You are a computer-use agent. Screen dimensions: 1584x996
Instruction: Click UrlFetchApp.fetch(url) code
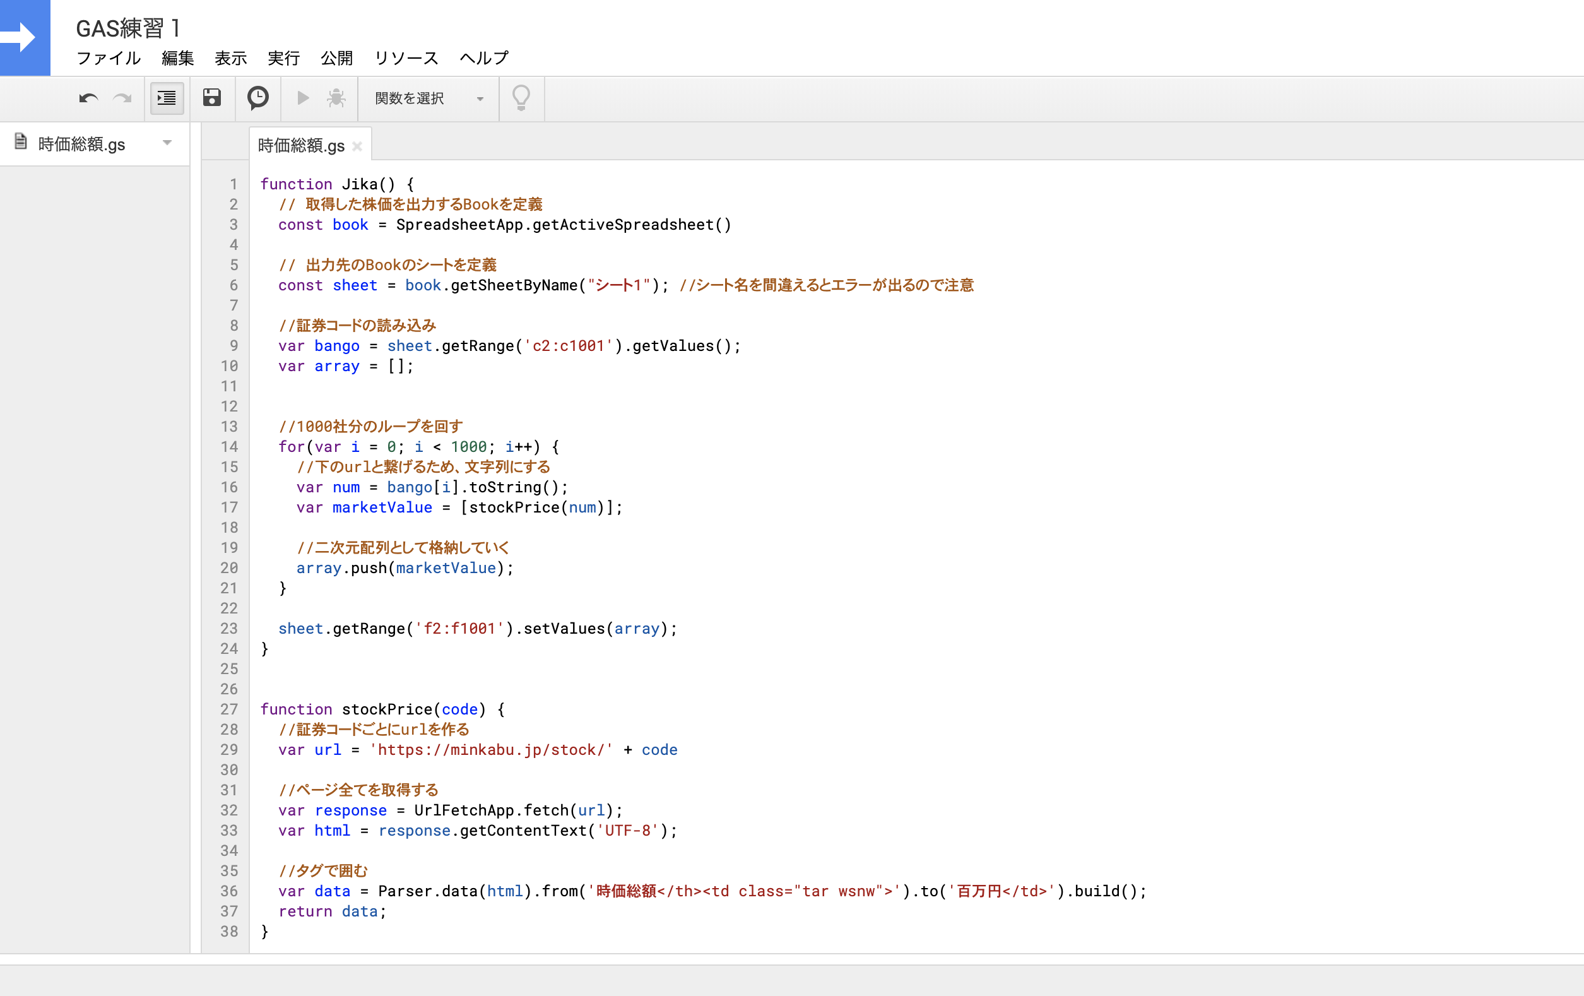pyautogui.click(x=514, y=810)
